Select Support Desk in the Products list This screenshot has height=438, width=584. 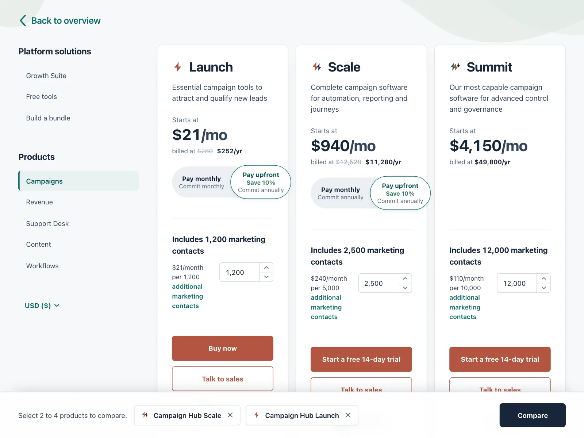coord(47,224)
